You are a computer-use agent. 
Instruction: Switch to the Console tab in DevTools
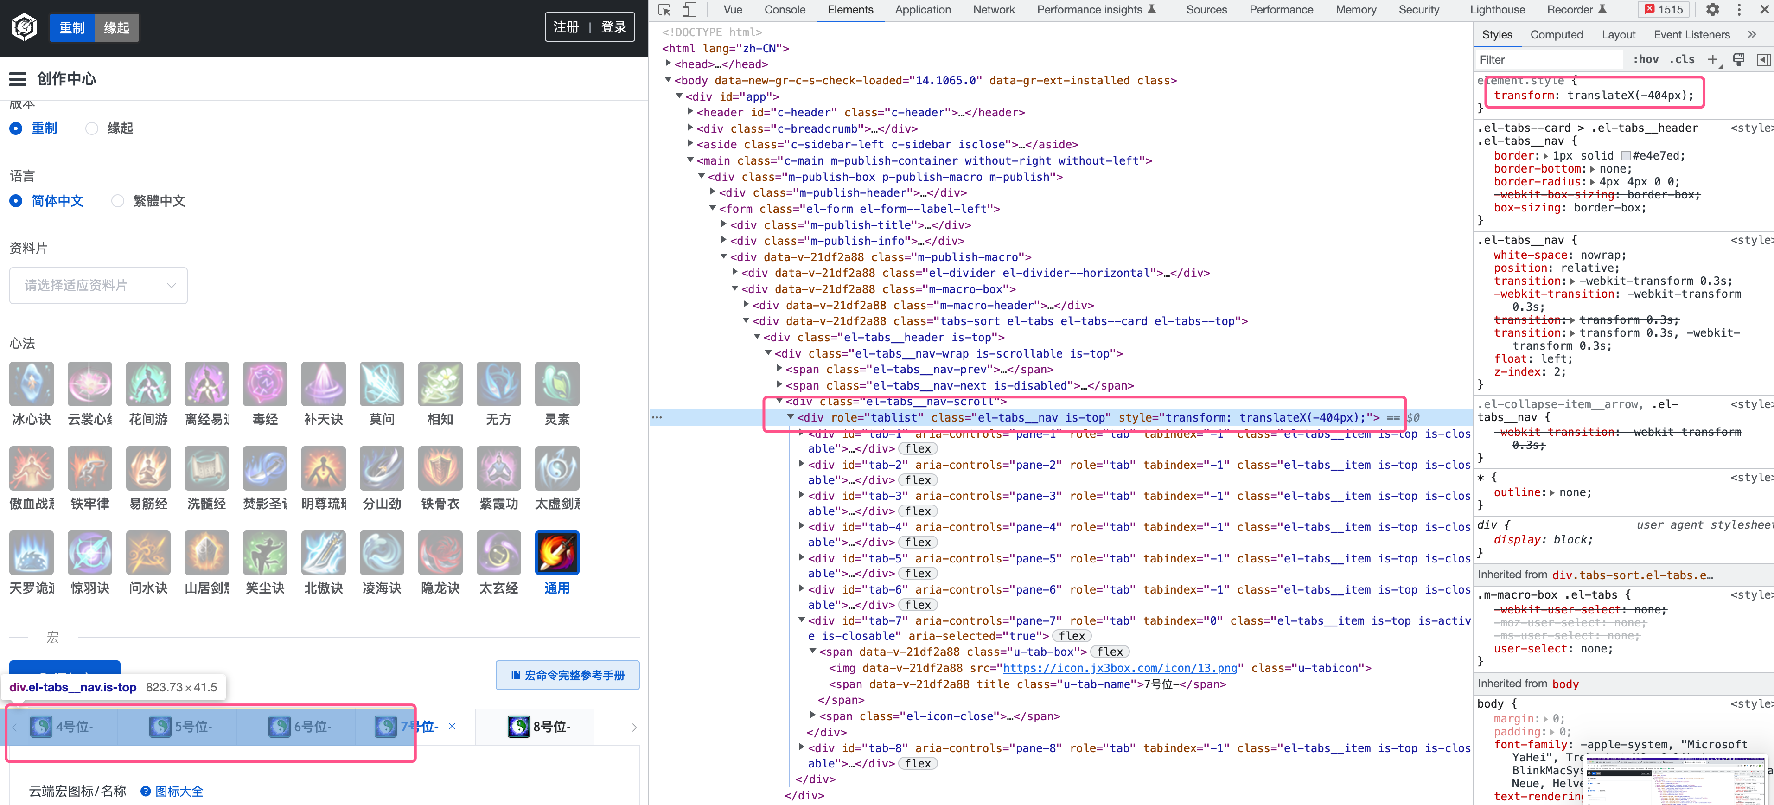coord(785,10)
